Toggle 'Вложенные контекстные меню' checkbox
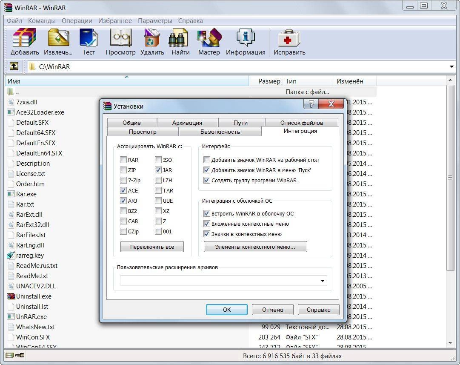The width and height of the screenshot is (460, 365). click(x=206, y=224)
